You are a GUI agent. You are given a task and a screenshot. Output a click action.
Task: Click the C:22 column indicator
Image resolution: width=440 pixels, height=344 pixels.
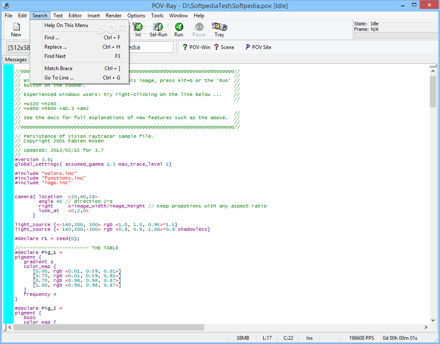(x=288, y=338)
